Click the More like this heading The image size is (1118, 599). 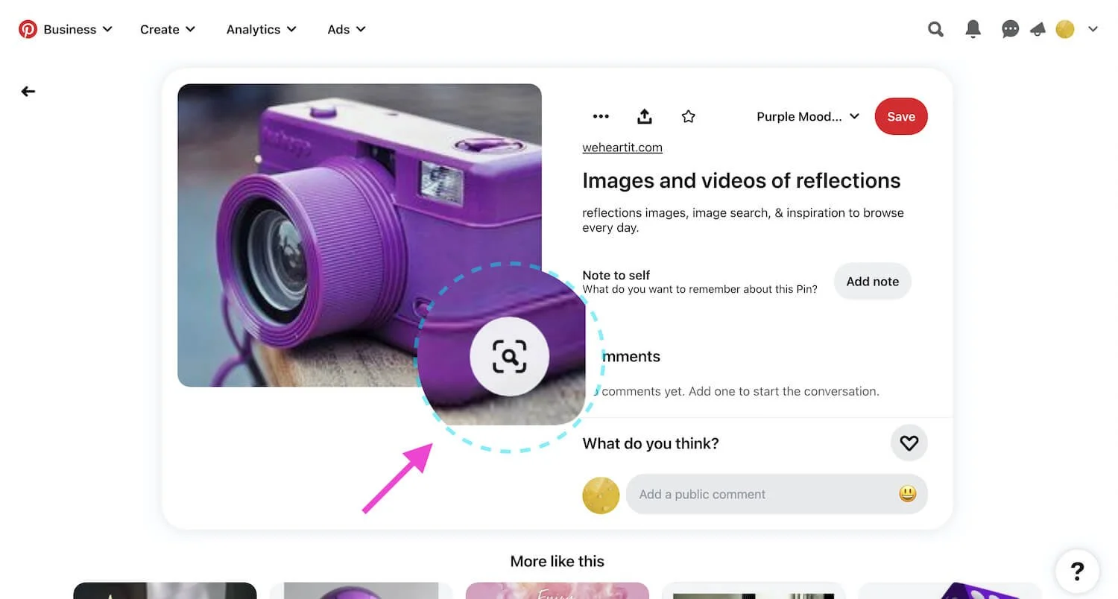(558, 561)
